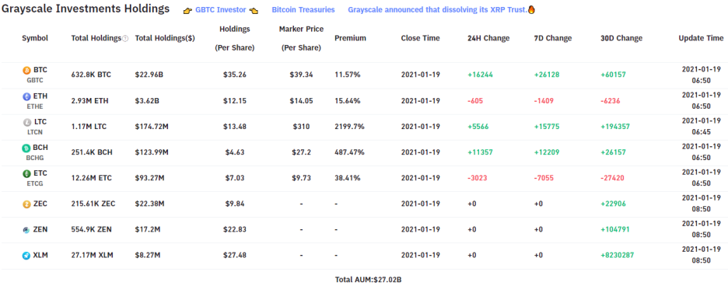The height and width of the screenshot is (286, 728).
Task: Click the 632.8K BTC holdings value
Action: (x=91, y=75)
